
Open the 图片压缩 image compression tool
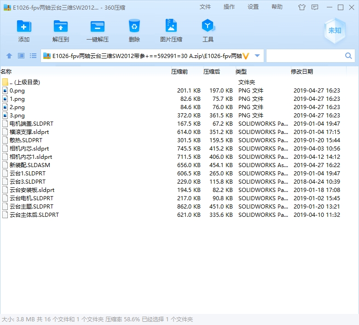click(x=171, y=26)
